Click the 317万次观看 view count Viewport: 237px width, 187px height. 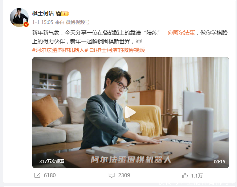52,162
